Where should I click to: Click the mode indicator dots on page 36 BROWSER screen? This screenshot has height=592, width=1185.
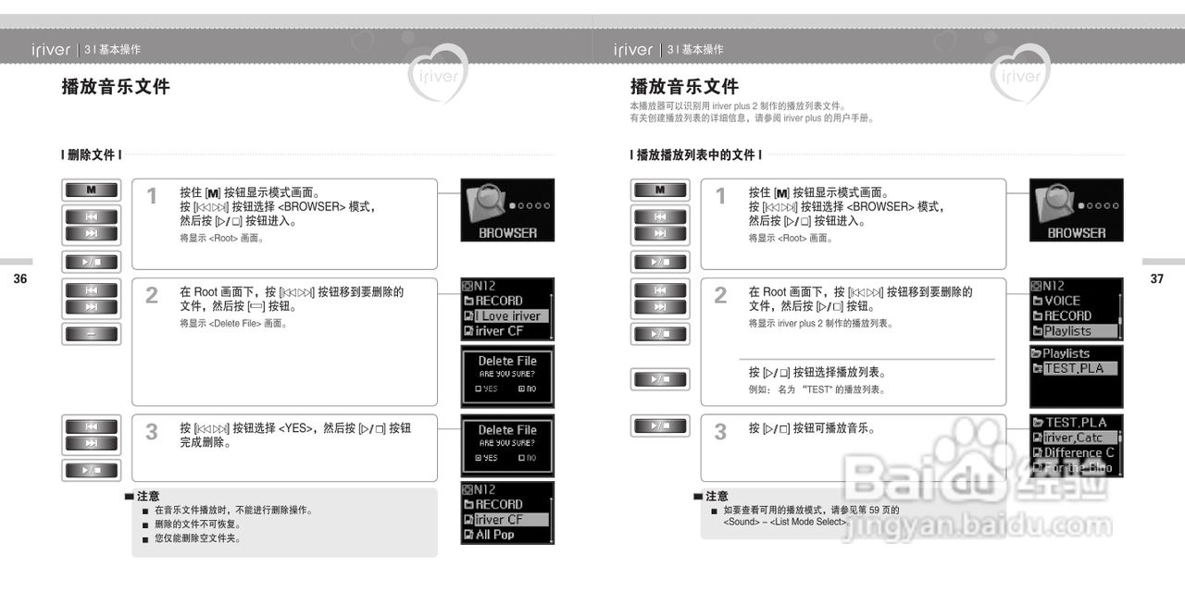530,205
